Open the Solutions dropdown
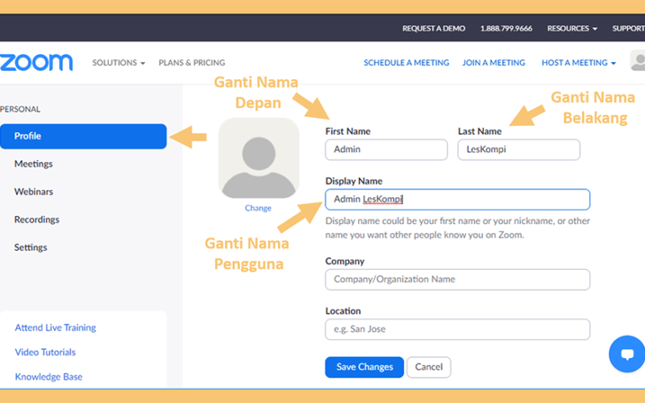The width and height of the screenshot is (645, 403). [x=119, y=63]
